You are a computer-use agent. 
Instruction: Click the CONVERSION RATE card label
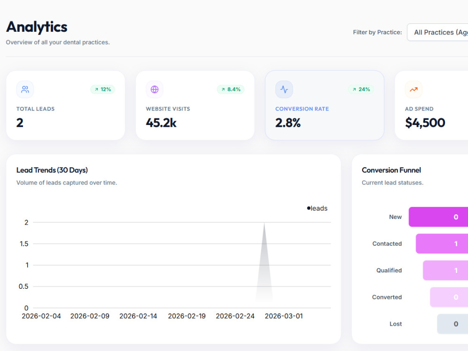302,109
